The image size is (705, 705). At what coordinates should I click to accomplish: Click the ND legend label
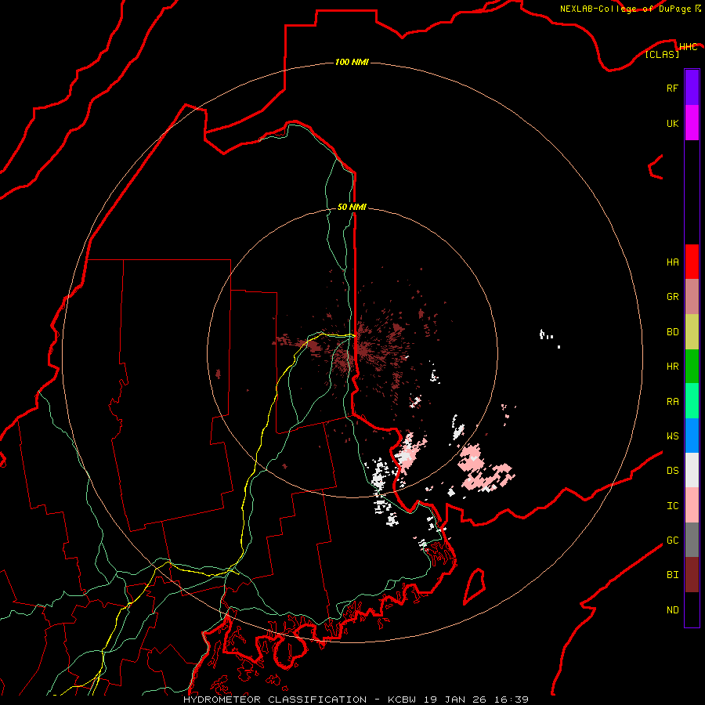coord(672,610)
